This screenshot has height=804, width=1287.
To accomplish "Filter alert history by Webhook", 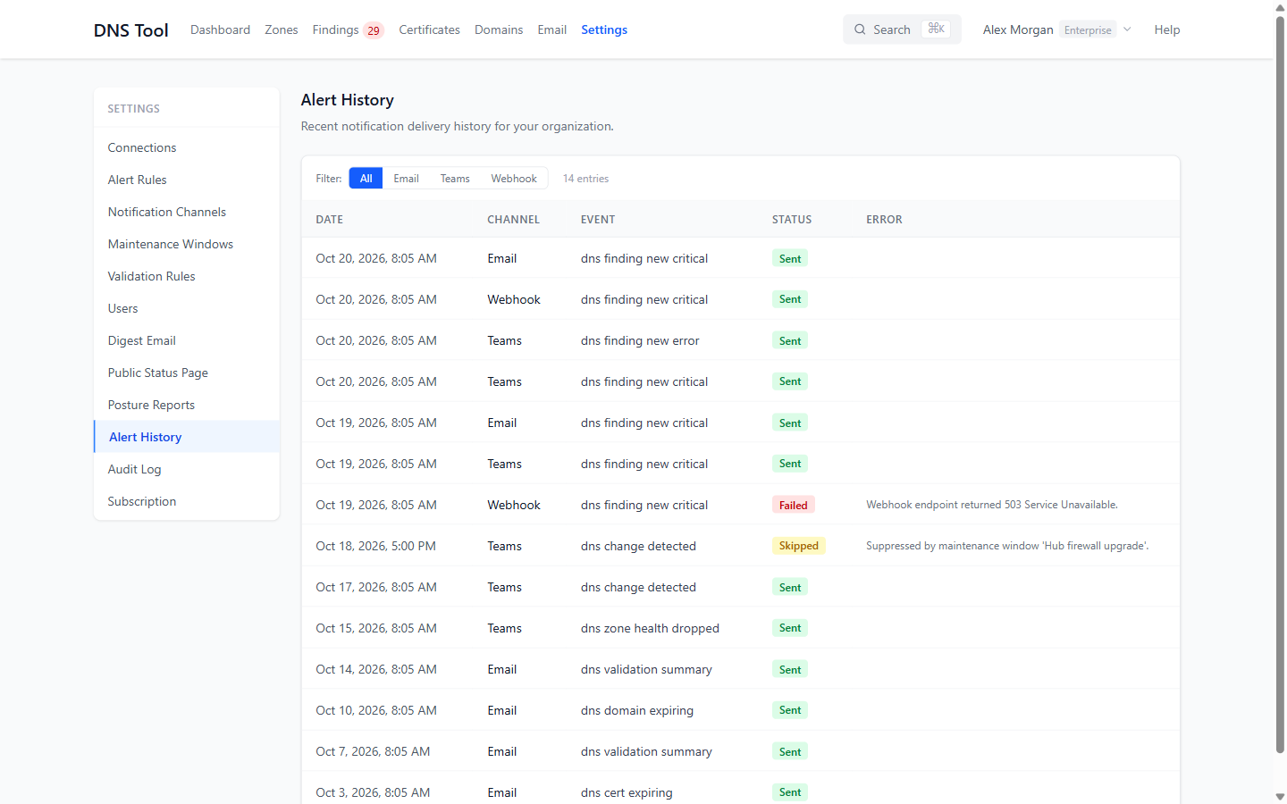I will 514,179.
